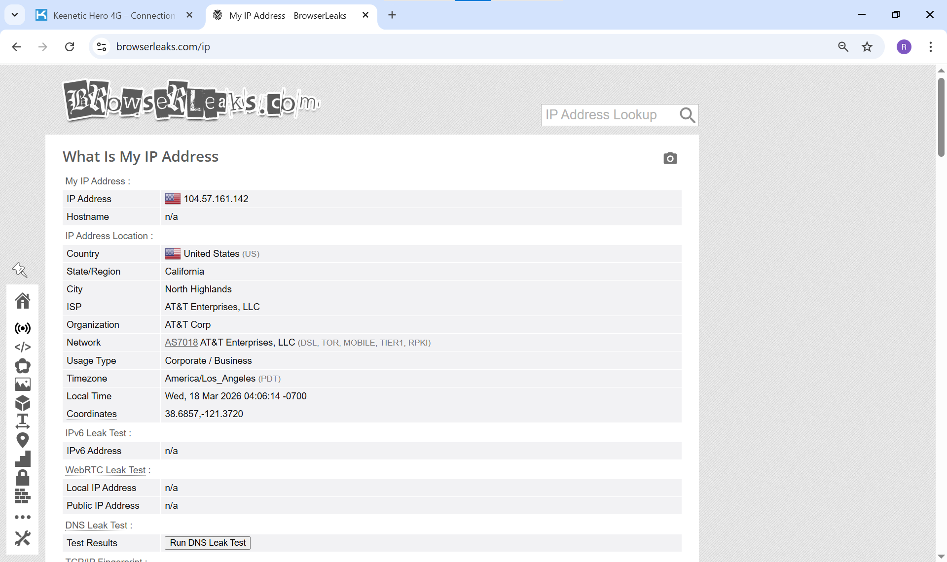
Task: Open the SSL/TLS test lock icon
Action: 23,477
